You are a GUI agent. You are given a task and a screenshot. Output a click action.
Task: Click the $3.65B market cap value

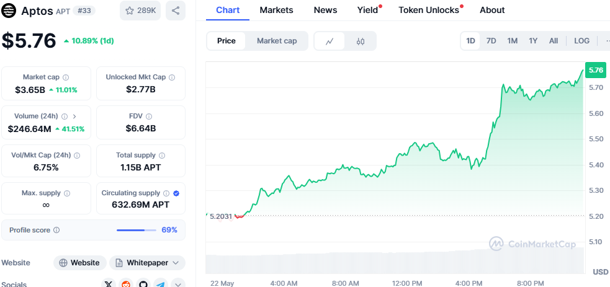30,90
